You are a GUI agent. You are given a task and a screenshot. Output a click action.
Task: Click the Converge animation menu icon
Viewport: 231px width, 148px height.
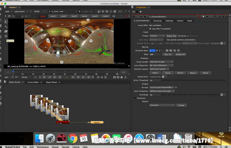pos(222,95)
